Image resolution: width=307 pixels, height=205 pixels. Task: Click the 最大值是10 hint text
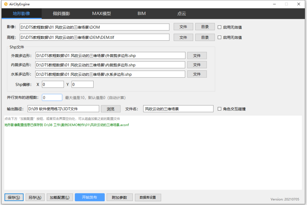click(x=95, y=98)
